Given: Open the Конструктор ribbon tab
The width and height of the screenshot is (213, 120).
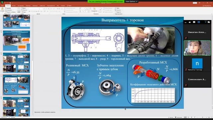Looking at the screenshot, I should point(21,6).
